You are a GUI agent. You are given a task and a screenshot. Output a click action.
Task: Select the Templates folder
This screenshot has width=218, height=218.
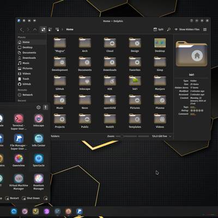click(x=135, y=121)
